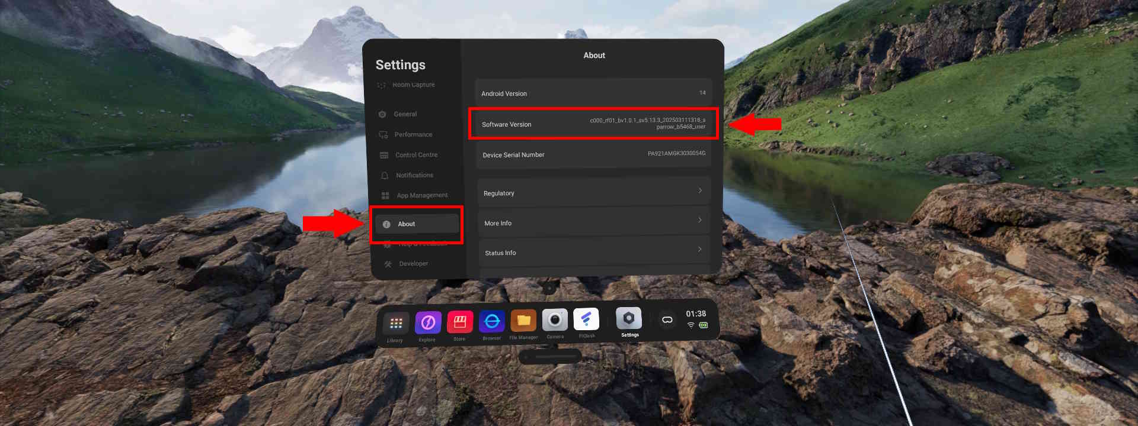Click the battery status icon
Viewport: 1138px width, 426px height.
[704, 325]
